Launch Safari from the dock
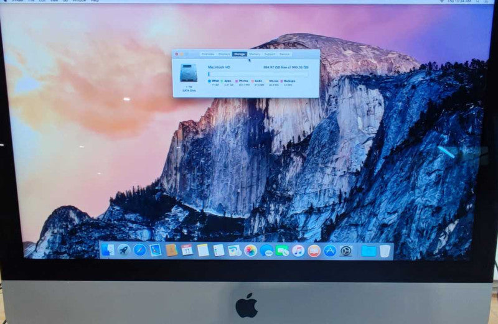 139,251
